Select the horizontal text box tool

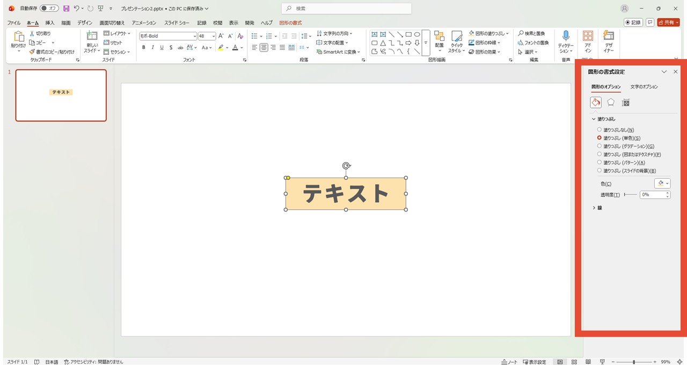pos(374,34)
